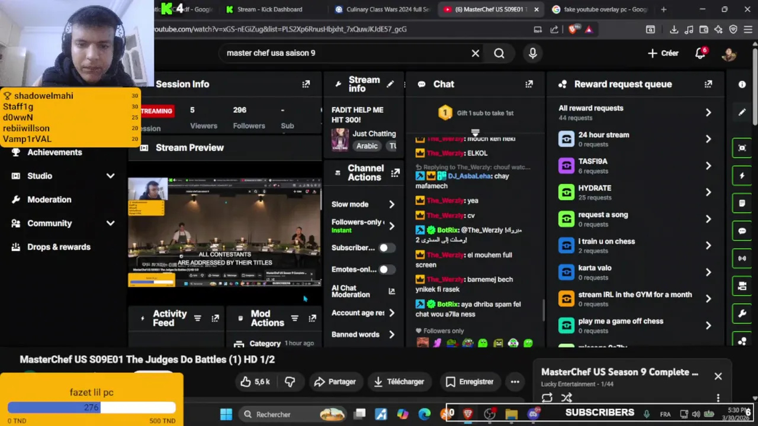The image size is (758, 426).
Task: Open Followers-only chat settings
Action: click(363, 226)
